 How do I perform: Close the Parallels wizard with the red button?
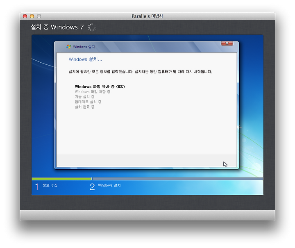point(25,16)
